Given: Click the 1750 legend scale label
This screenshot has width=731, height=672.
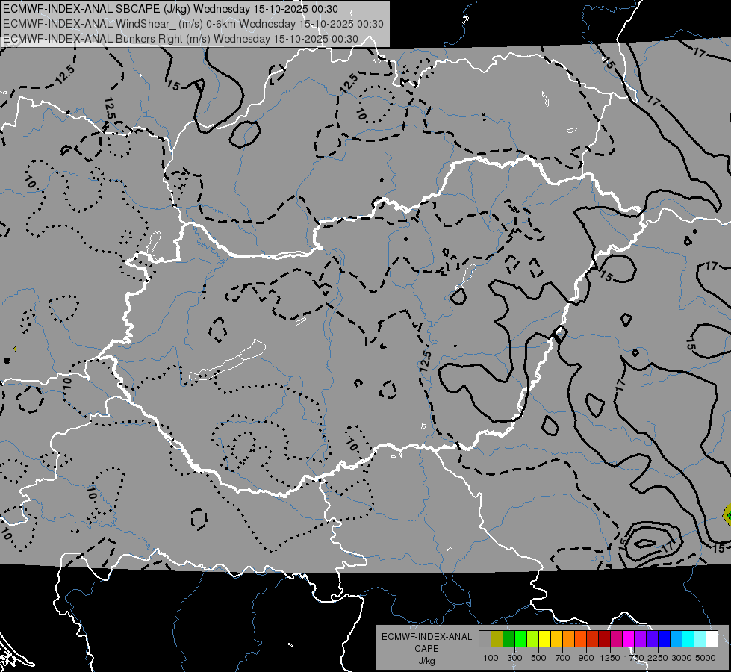Looking at the screenshot, I should click(x=634, y=658).
